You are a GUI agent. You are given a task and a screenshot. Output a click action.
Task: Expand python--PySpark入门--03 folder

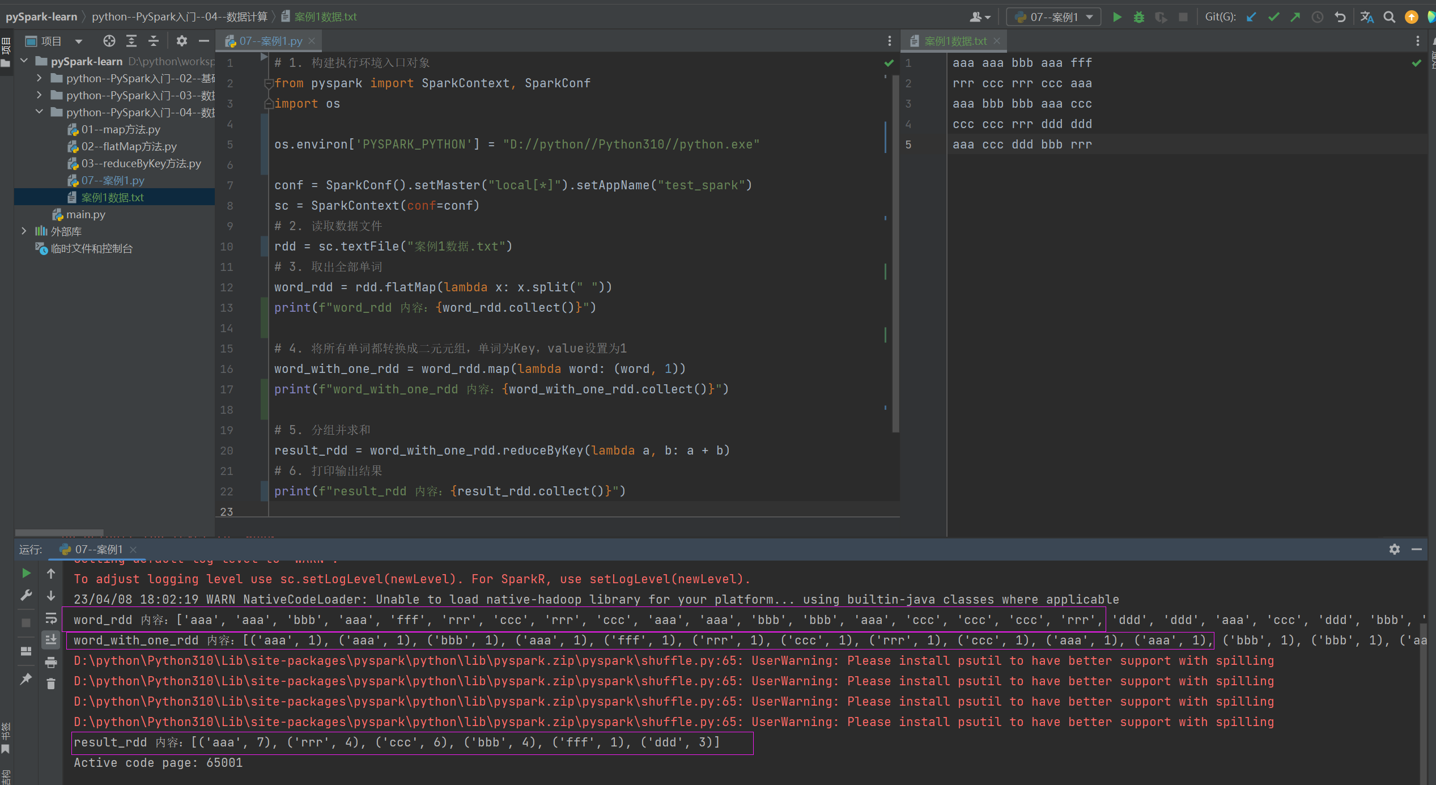point(39,95)
